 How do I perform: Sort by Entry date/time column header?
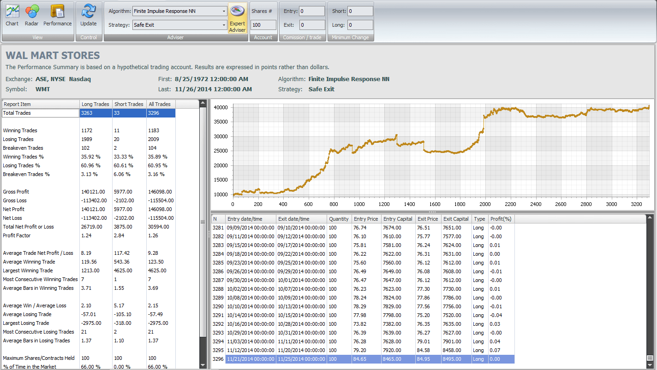pyautogui.click(x=251, y=219)
